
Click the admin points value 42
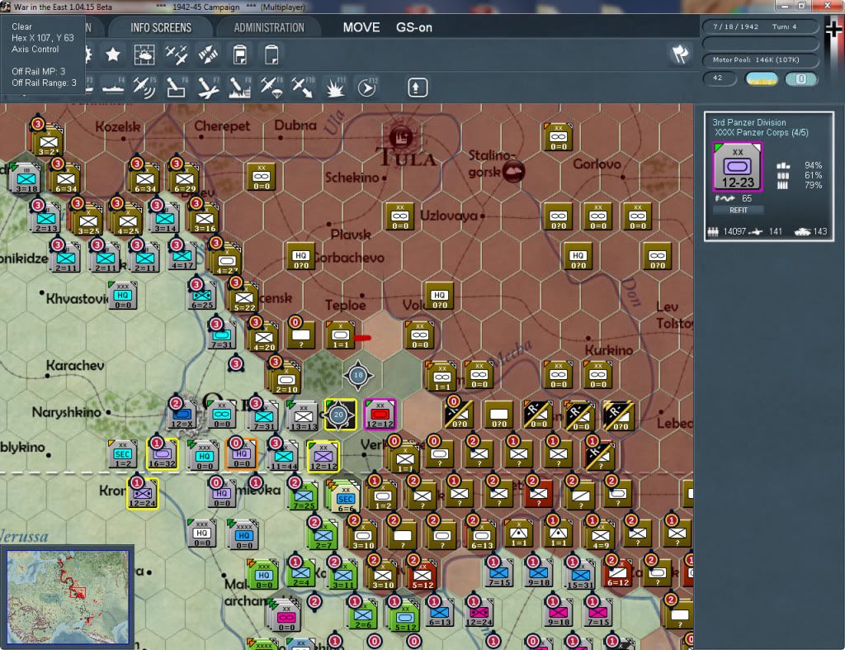click(x=720, y=78)
